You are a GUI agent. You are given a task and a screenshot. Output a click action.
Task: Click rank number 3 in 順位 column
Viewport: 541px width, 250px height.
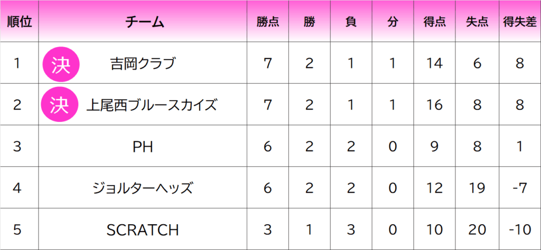(17, 147)
